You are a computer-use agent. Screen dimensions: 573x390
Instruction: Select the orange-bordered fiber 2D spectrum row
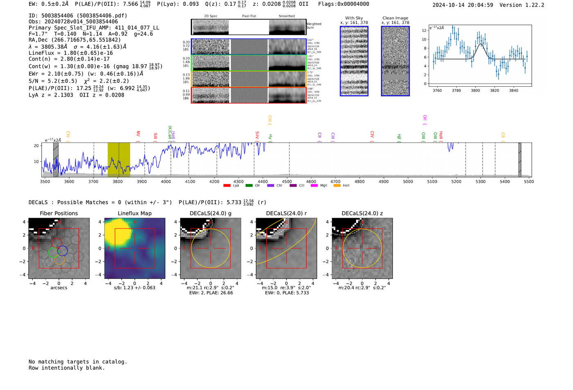pyautogui.click(x=248, y=79)
